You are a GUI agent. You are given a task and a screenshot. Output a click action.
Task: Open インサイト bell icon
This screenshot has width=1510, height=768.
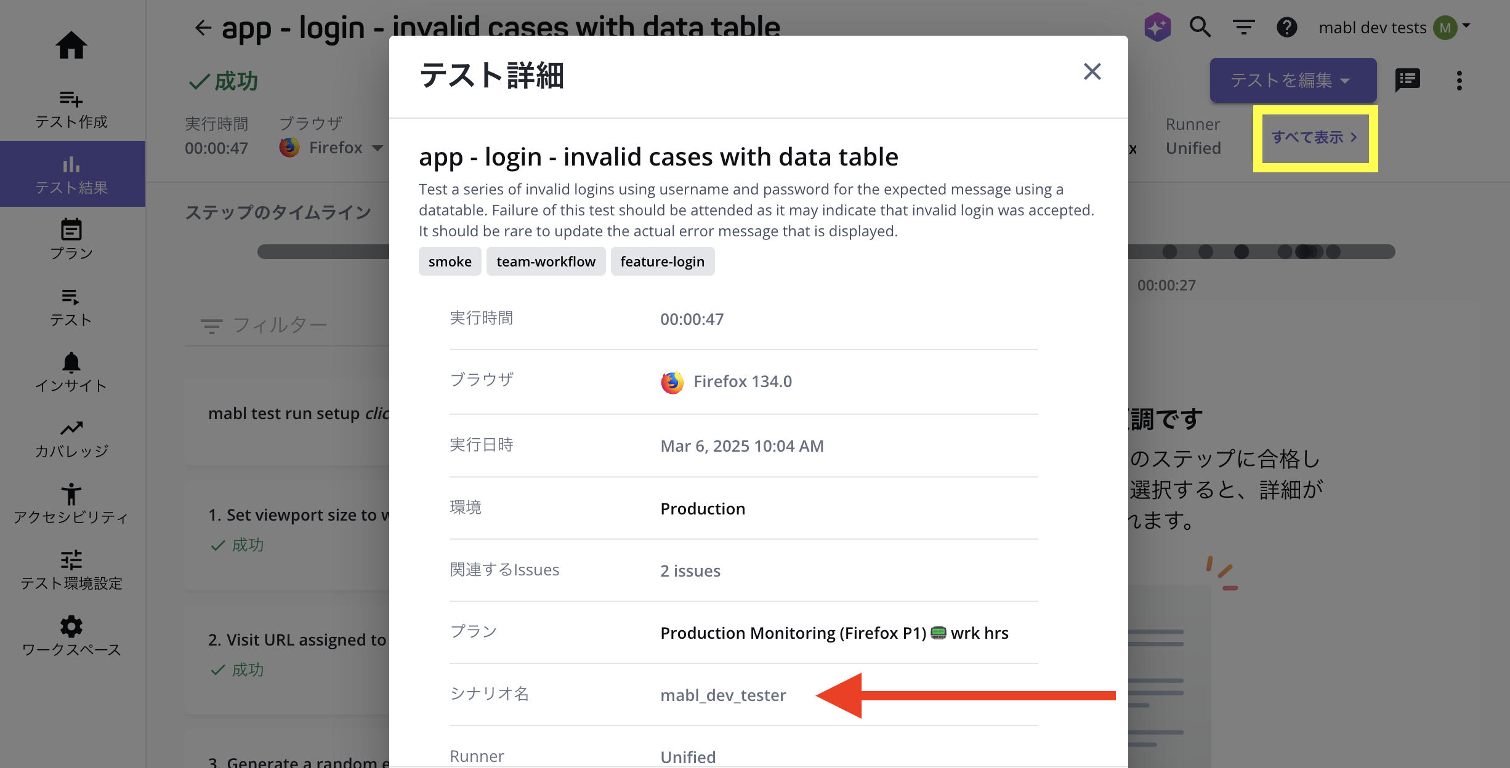click(x=71, y=372)
